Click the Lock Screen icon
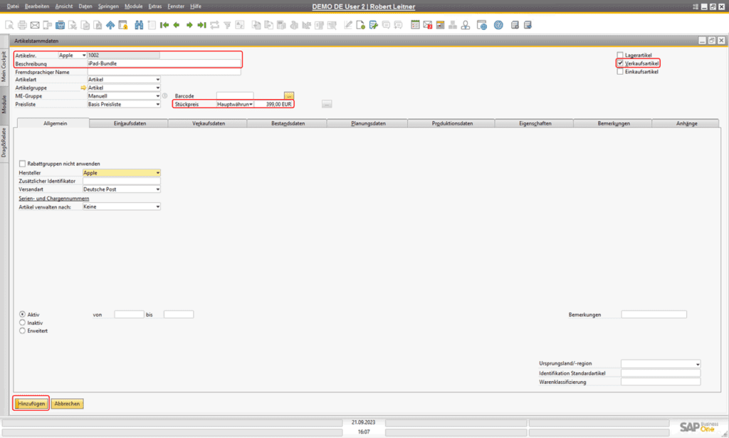Viewport: 729px width, 438px height. click(x=123, y=25)
